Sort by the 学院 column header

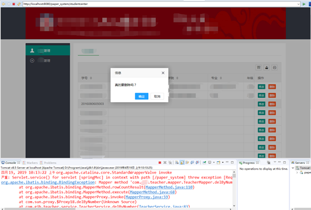pos(173,78)
